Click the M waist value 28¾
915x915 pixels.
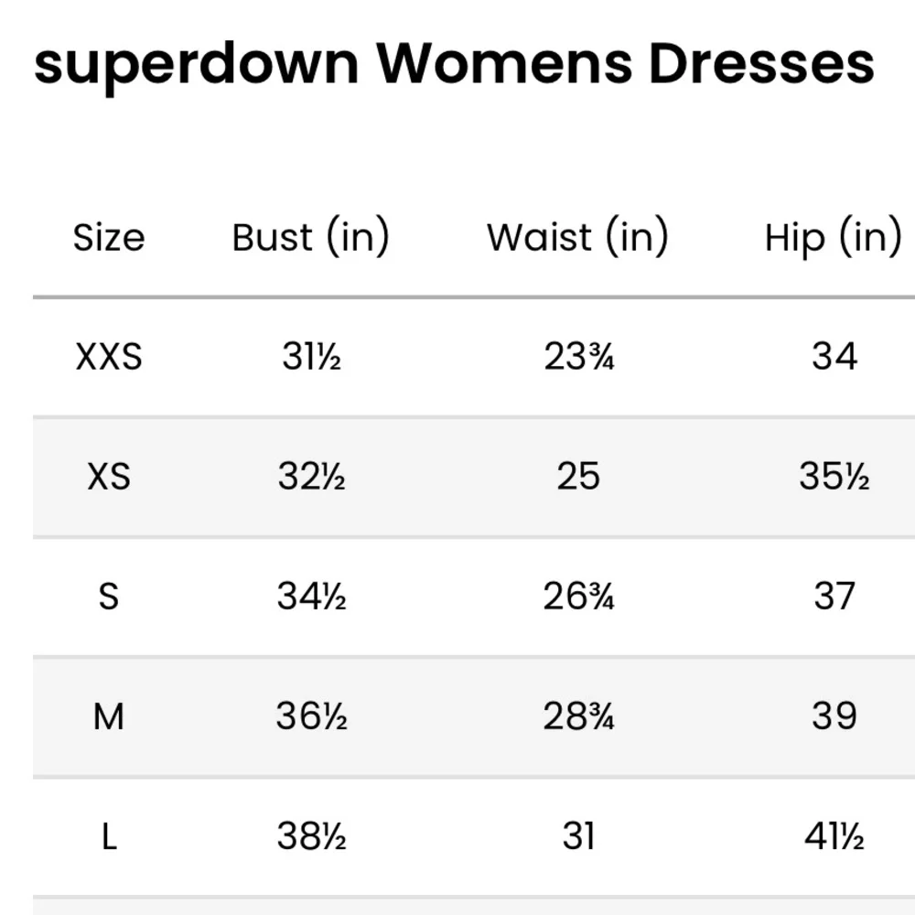(x=578, y=716)
